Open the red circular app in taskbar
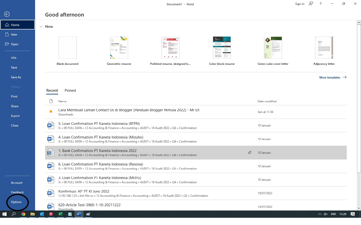Viewport: 361px width, 225px height. pyautogui.click(x=51, y=214)
